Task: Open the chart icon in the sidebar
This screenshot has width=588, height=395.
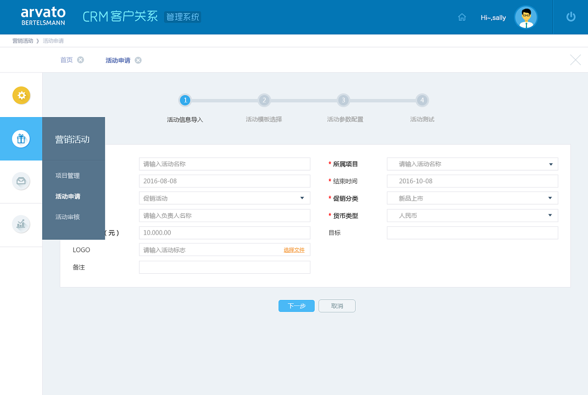Action: 21,224
